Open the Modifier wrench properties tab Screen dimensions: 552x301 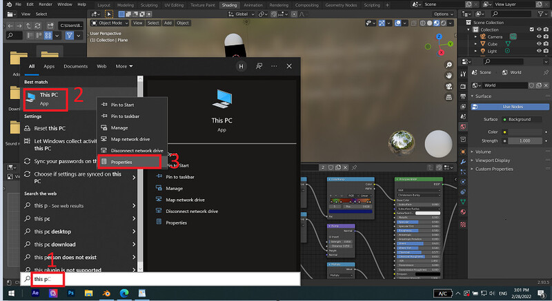463,162
